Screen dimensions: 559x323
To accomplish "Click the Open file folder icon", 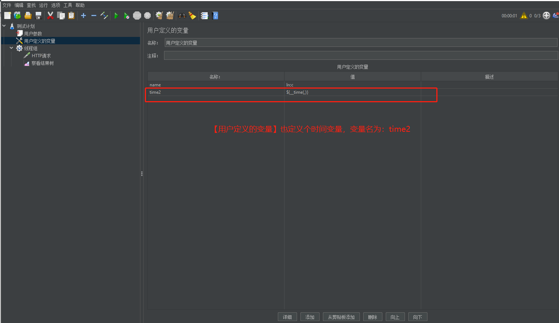I will 28,16.
